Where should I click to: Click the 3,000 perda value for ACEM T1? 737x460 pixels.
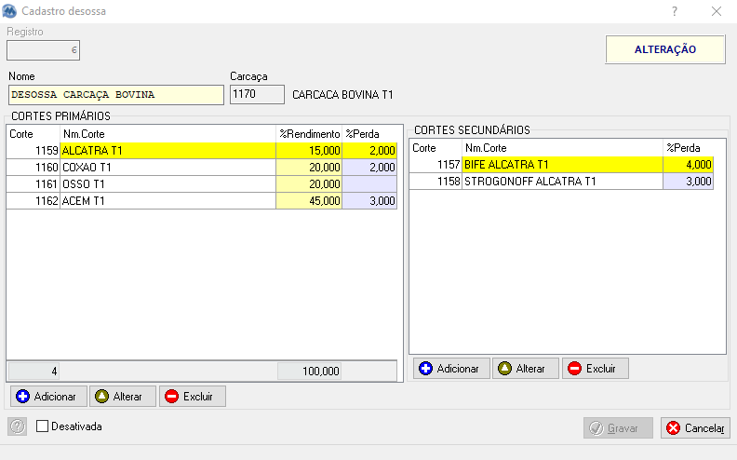pyautogui.click(x=369, y=201)
